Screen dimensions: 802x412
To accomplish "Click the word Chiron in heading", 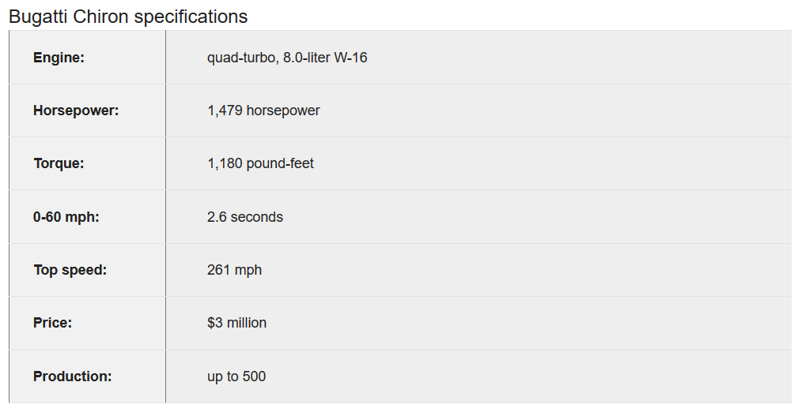I will point(100,17).
